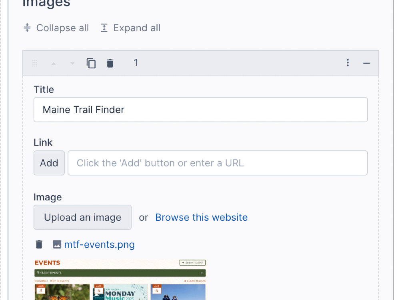Screen dimensions: 400x300
Task: Select the Collapse all text button
Action: click(x=62, y=28)
